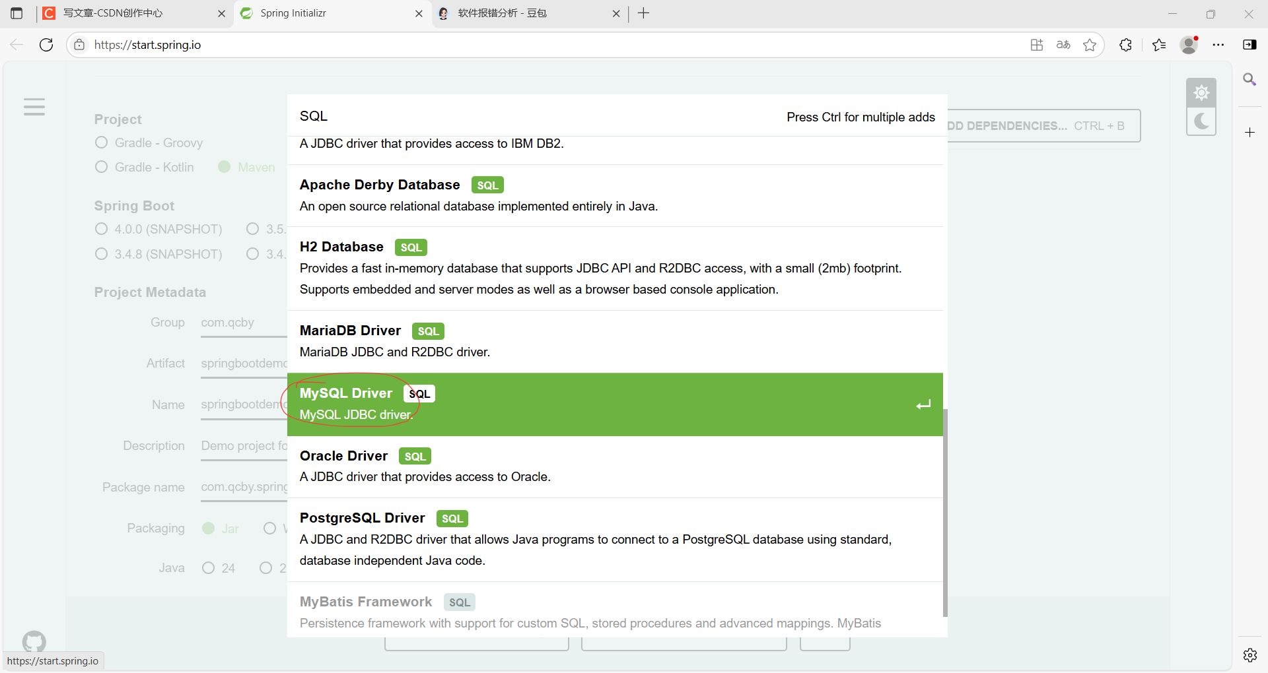This screenshot has width=1268, height=673.
Task: Select Gradle - Groovy project option
Action: (x=149, y=143)
